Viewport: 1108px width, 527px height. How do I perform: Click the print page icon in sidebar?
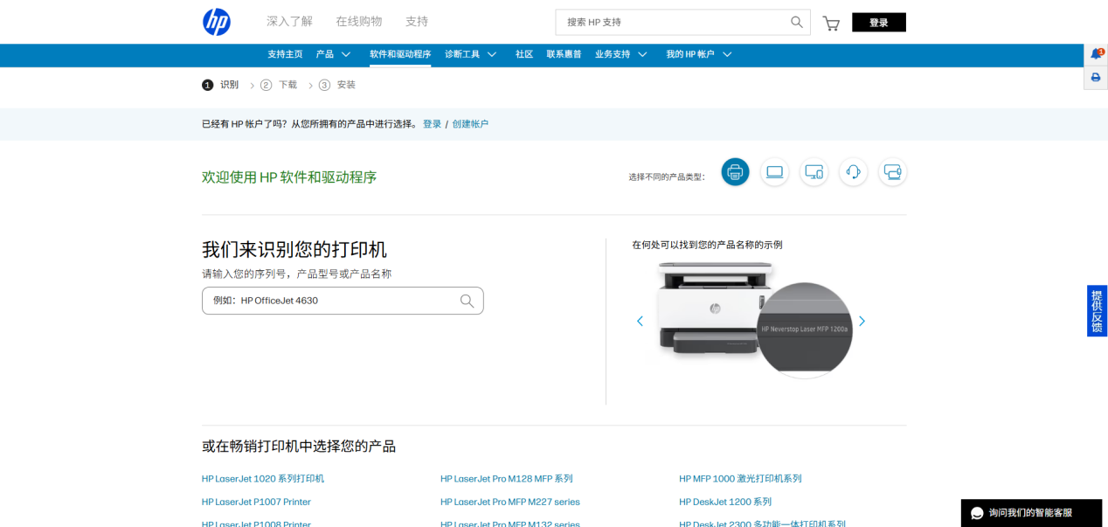pos(1096,78)
